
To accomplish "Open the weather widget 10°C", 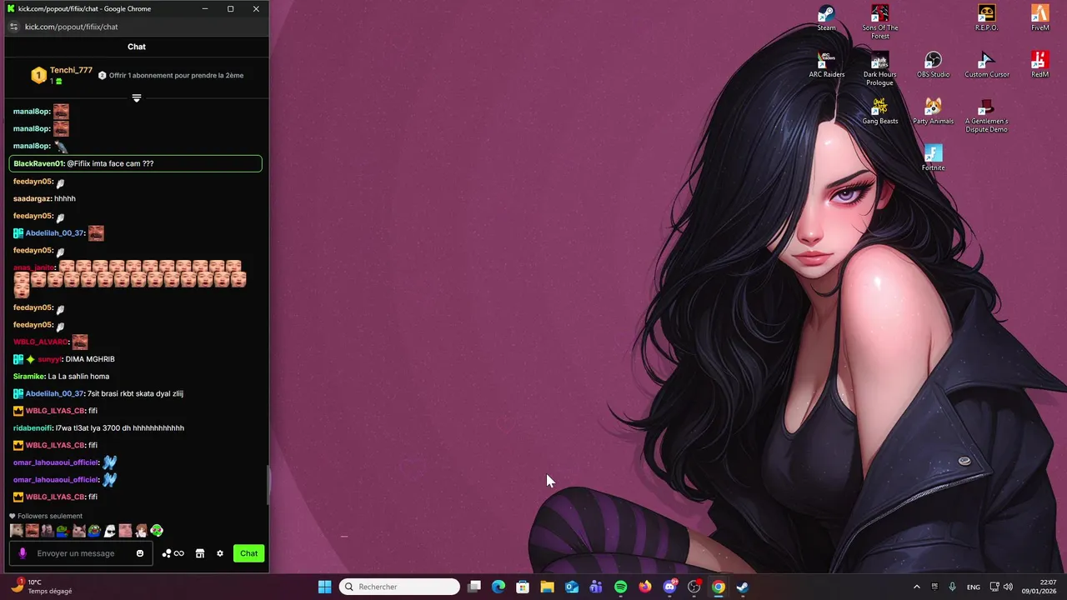I will [42, 587].
